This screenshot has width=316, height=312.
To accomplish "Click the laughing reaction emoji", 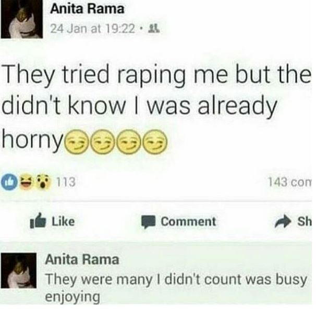I will coord(25,182).
